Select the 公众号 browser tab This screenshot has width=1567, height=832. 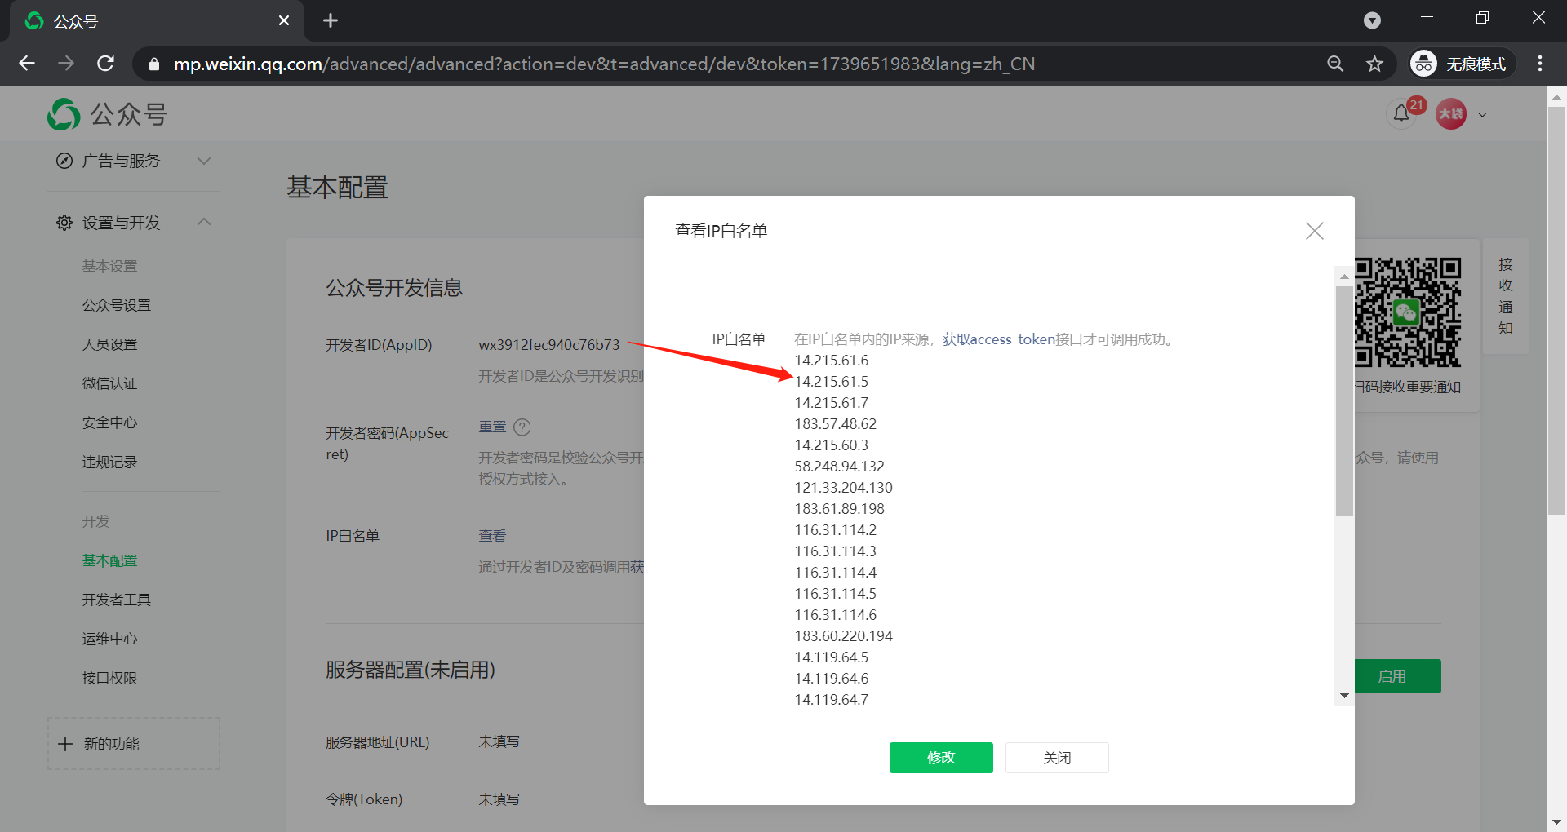pyautogui.click(x=157, y=20)
